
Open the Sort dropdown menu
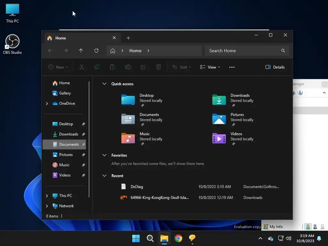pyautogui.click(x=182, y=67)
